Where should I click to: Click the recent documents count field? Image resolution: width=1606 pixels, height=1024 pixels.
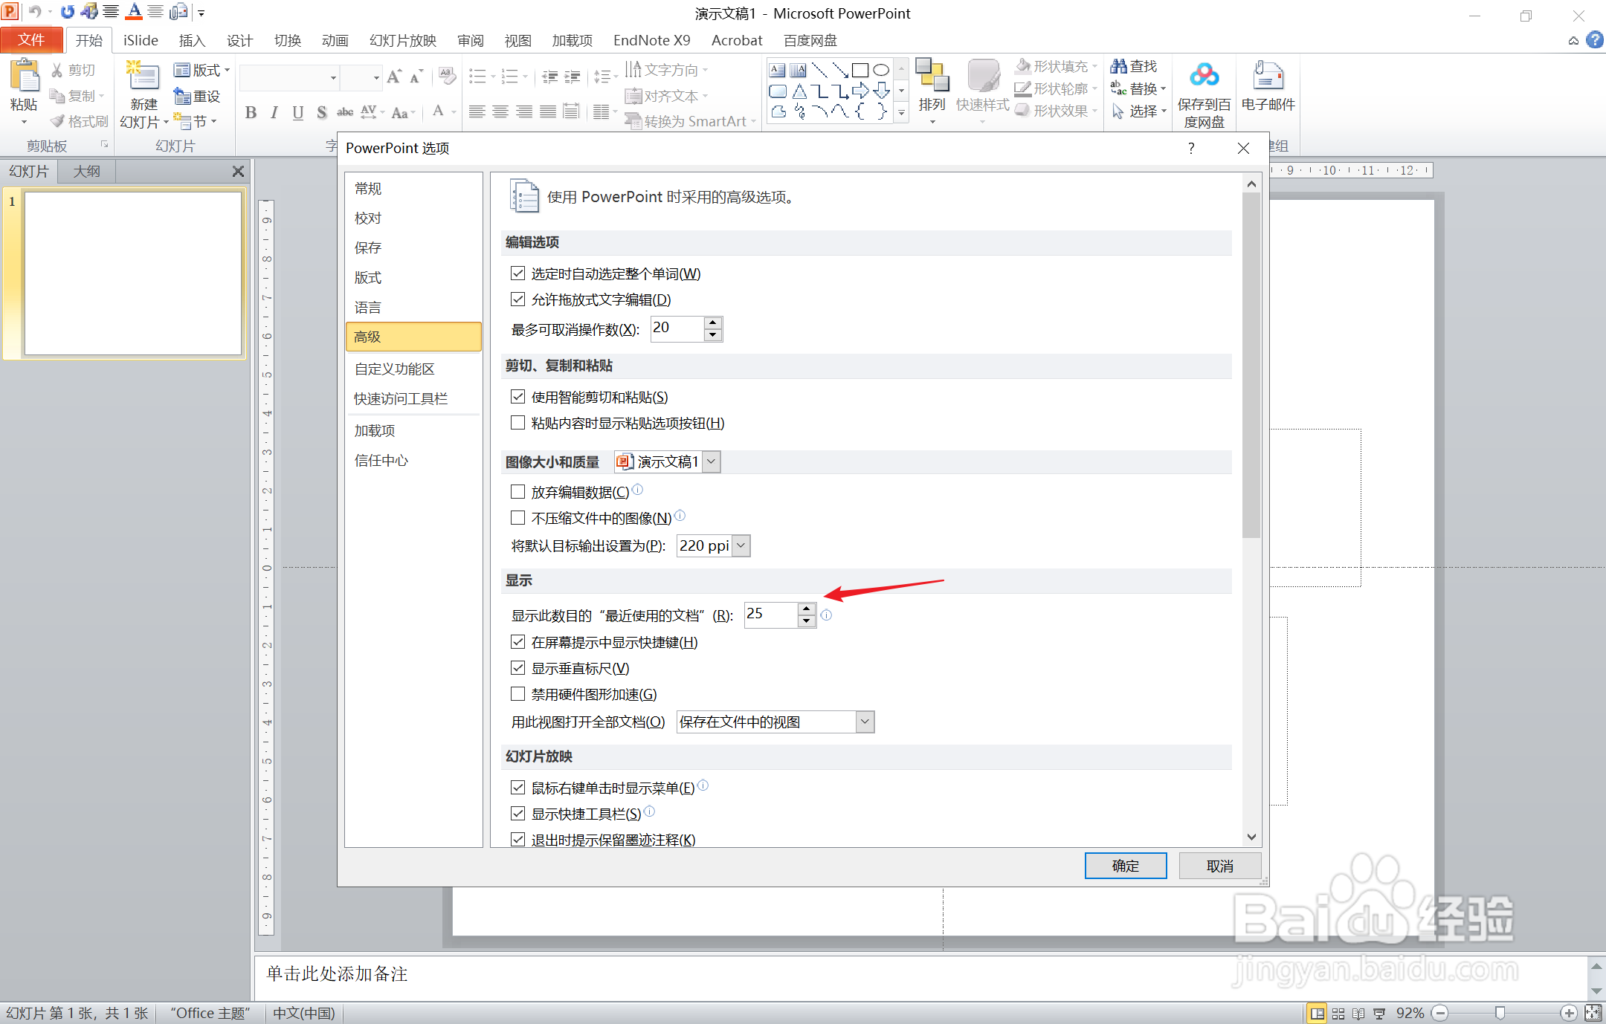[771, 615]
